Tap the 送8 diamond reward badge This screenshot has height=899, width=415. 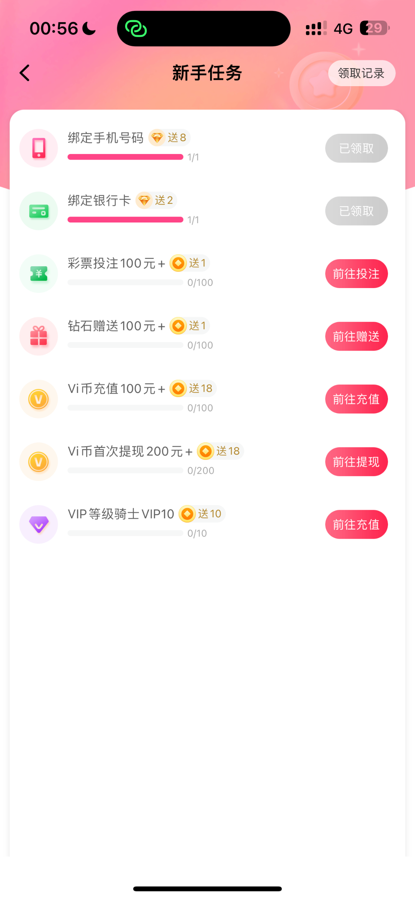coord(170,138)
